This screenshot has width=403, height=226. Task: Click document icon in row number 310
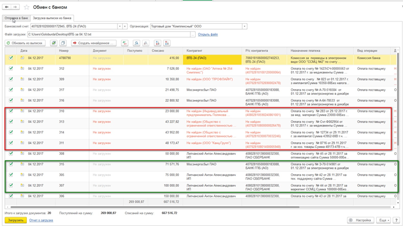tap(22, 111)
